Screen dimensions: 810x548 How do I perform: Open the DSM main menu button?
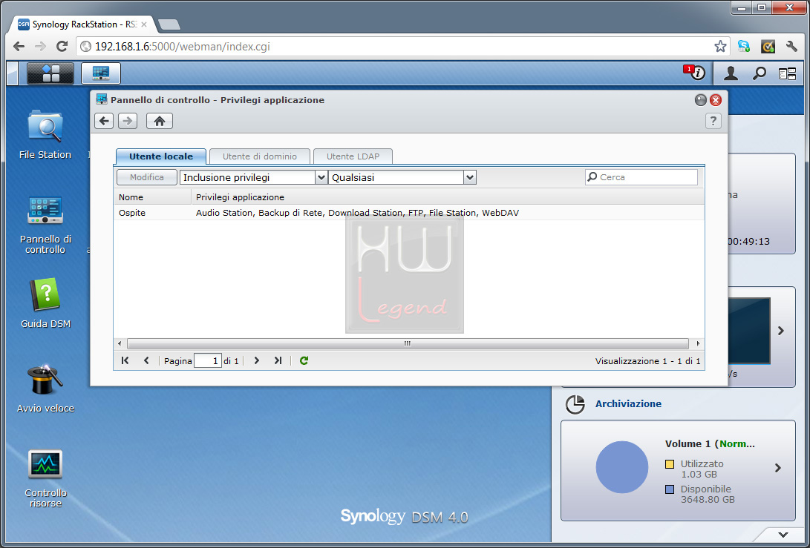click(50, 73)
